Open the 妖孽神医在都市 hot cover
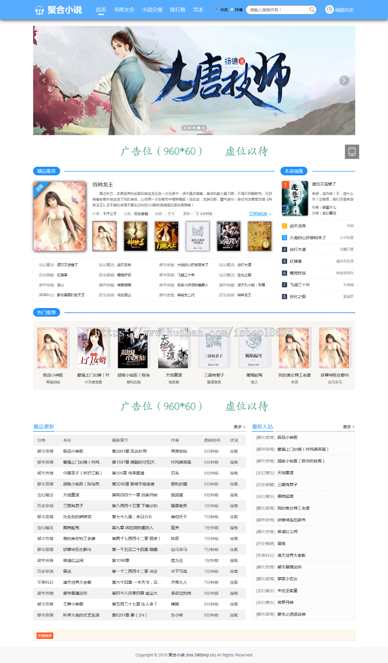The image size is (388, 663). click(x=335, y=348)
